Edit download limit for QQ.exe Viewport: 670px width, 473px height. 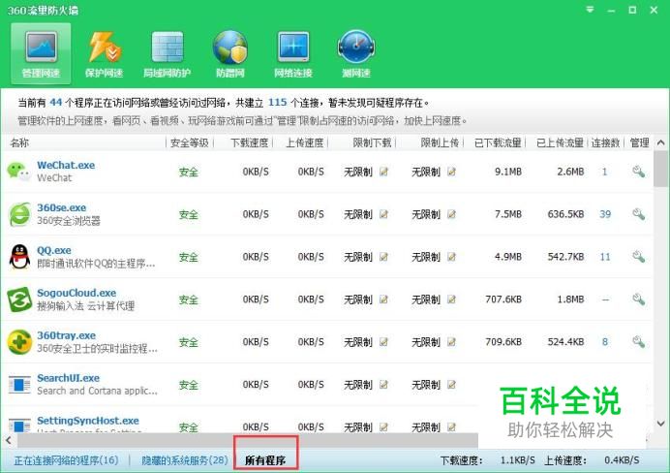click(x=383, y=257)
